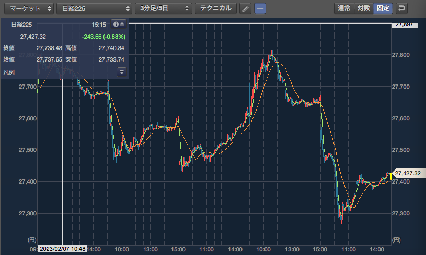The height and width of the screenshot is (255, 426).
Task: Switch scale to 固定 mode
Action: click(383, 8)
